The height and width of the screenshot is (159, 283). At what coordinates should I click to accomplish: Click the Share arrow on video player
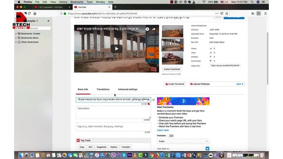pyautogui.click(x=154, y=29)
